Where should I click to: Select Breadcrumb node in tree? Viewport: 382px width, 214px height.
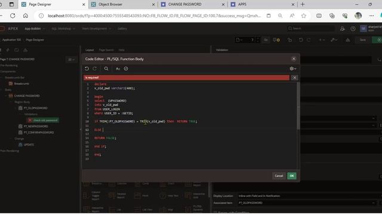pyautogui.click(x=21, y=84)
